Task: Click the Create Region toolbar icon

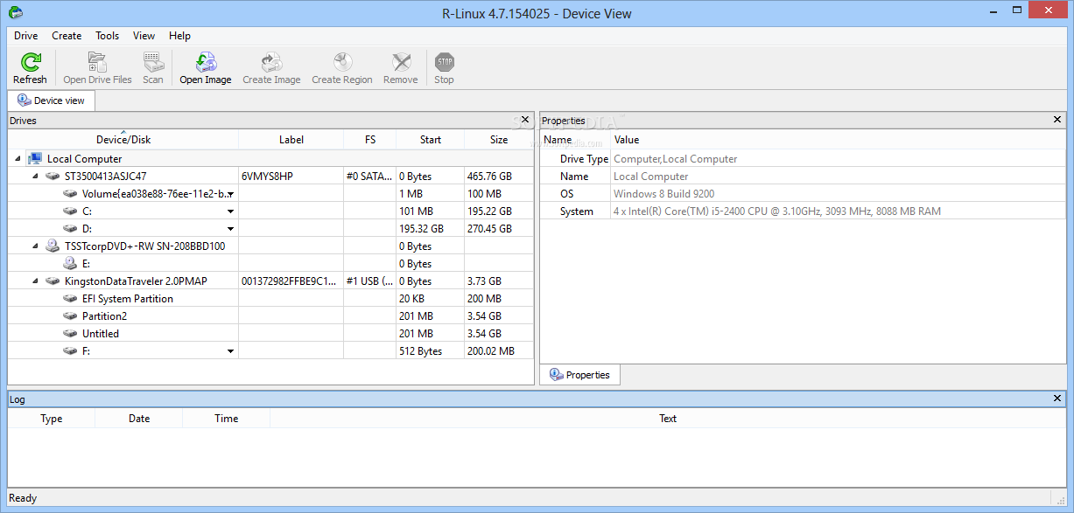Action: click(x=342, y=62)
